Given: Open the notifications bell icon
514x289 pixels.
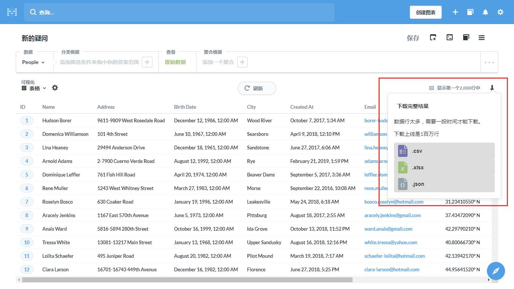Looking at the screenshot, I should point(485,12).
